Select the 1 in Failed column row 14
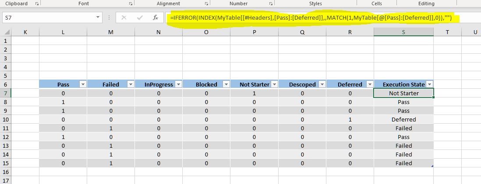This screenshot has height=184, width=481. click(x=111, y=154)
